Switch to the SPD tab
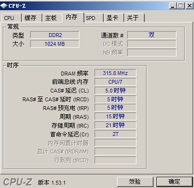This screenshot has width=194, height=188. 94,18
